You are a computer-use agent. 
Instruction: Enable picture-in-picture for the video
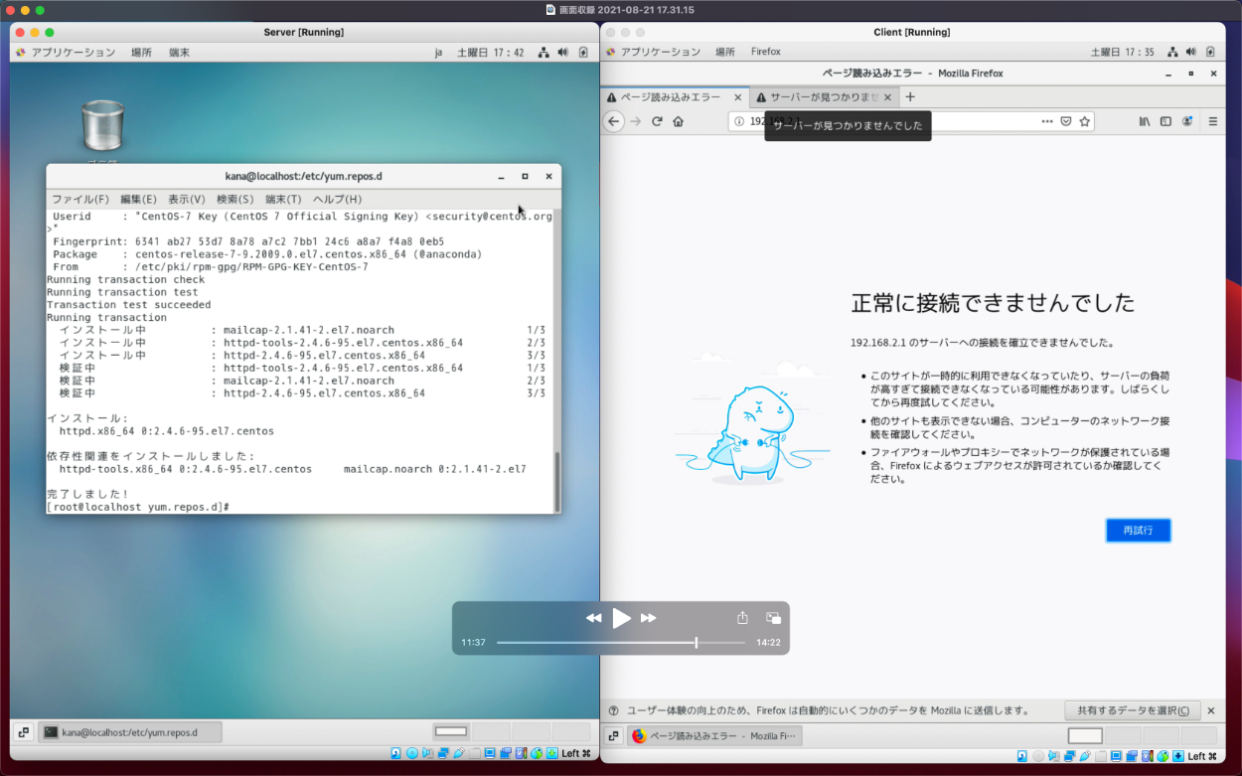[773, 618]
